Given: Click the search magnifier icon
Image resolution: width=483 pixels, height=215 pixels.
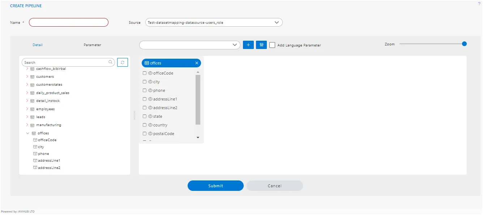Looking at the screenshot, I should (x=111, y=62).
